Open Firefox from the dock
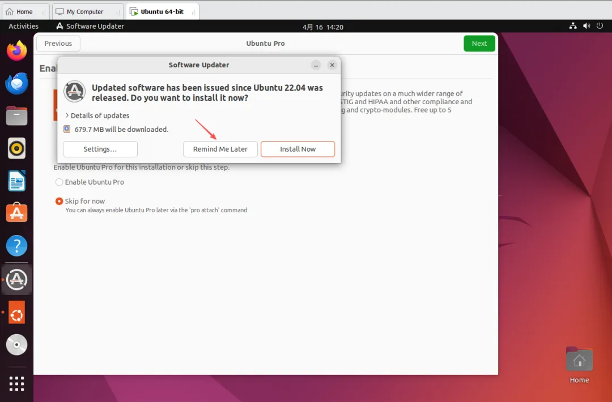The width and height of the screenshot is (612, 402). [x=17, y=51]
